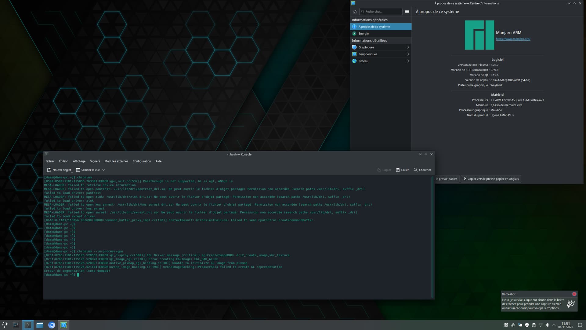Expand the Périphériques category
The width and height of the screenshot is (586, 330).
point(408,54)
